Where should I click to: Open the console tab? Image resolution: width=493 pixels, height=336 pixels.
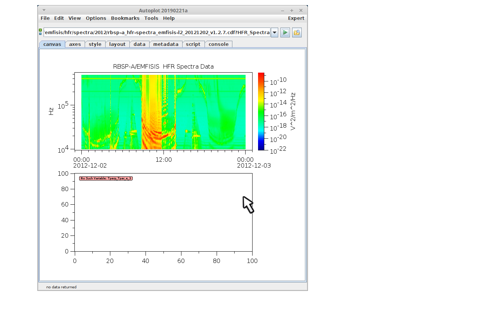click(x=218, y=44)
